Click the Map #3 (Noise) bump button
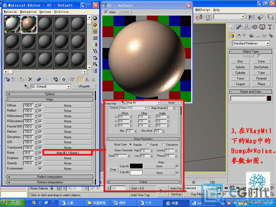The height and width of the screenshot is (207, 276). (x=68, y=153)
